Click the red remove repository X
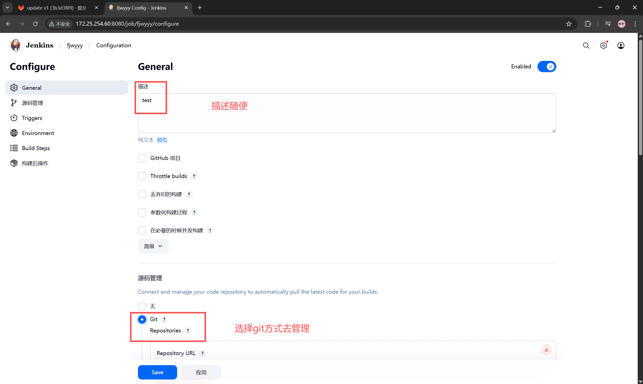 (x=546, y=350)
